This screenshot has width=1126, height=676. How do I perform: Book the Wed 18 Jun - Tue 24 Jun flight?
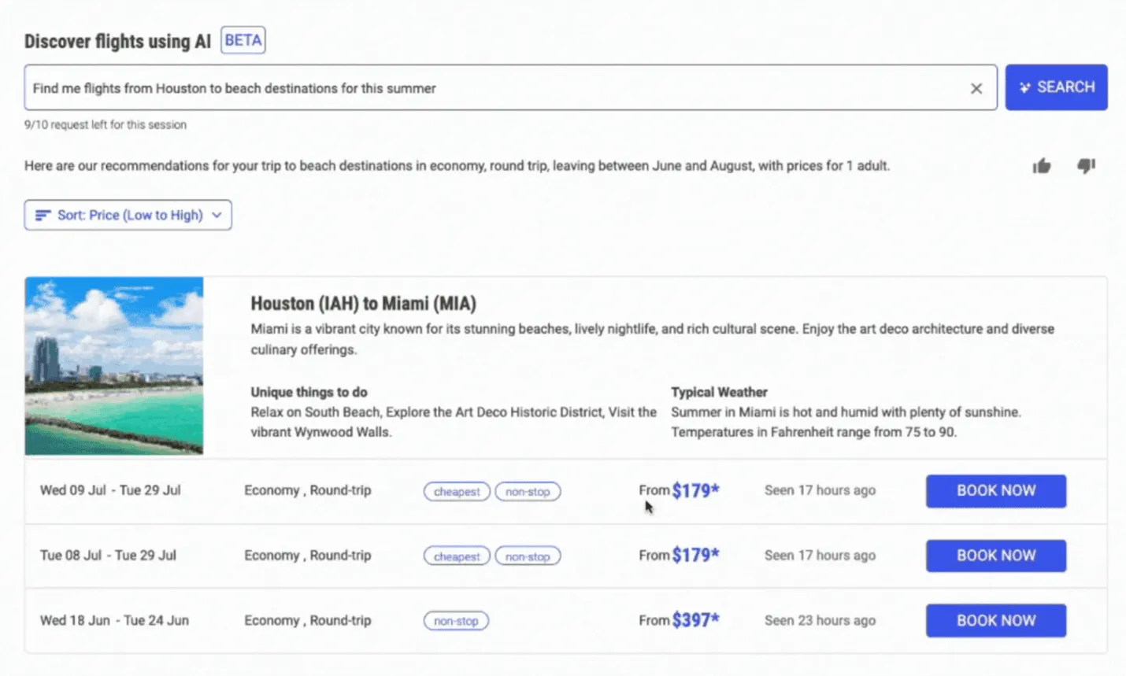pos(995,621)
